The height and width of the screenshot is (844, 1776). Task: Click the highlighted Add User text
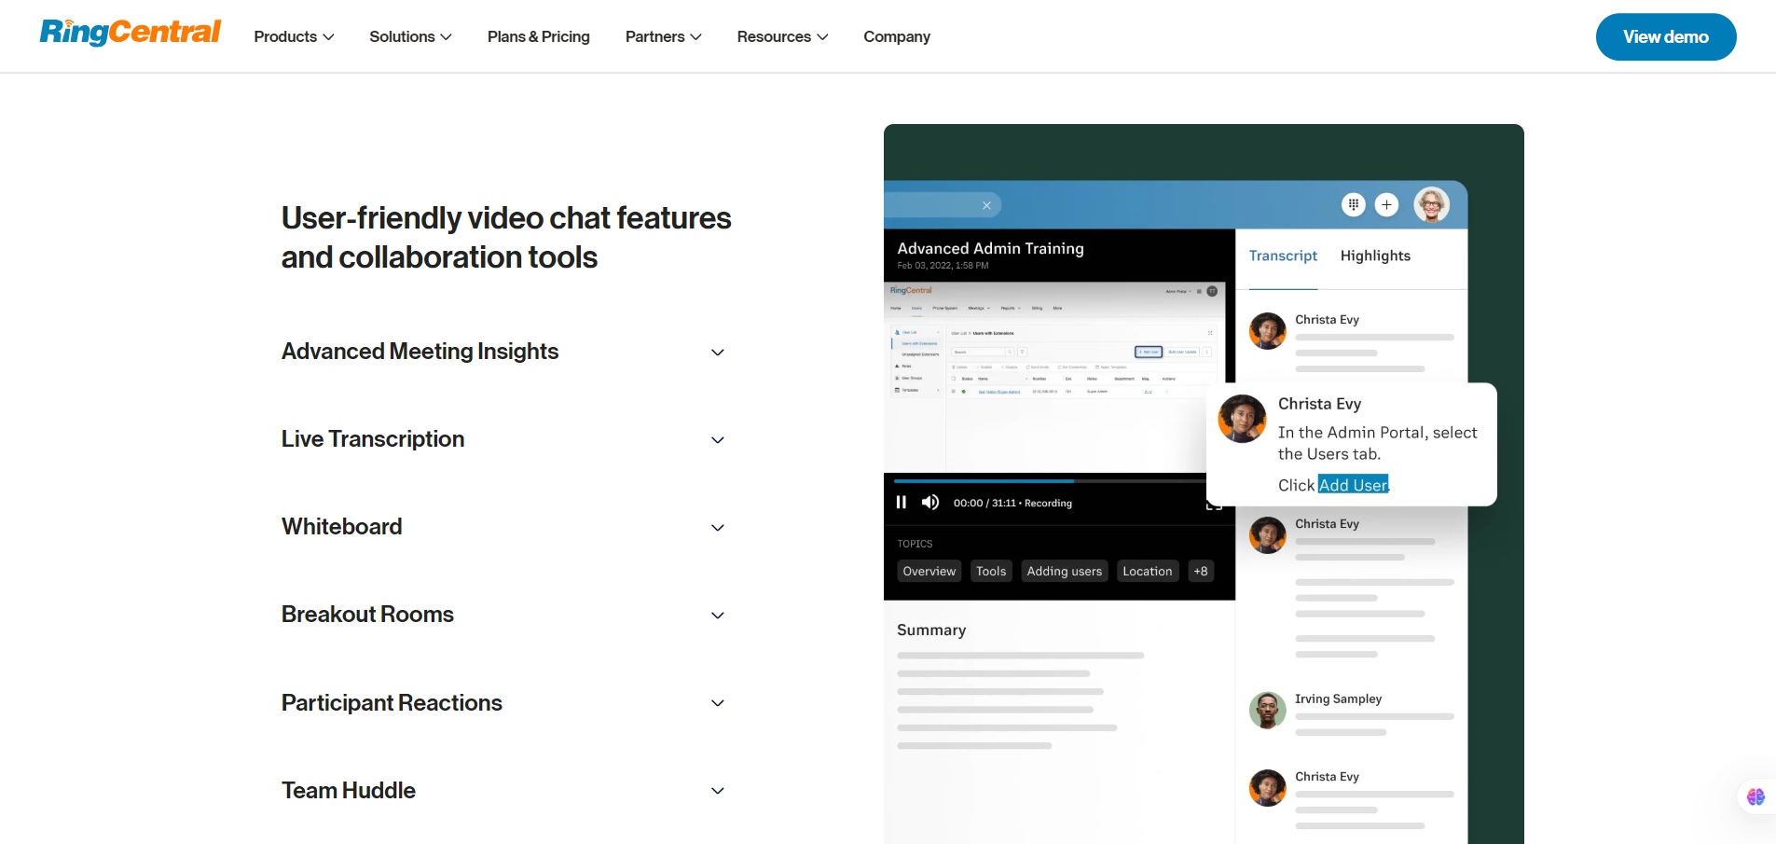pyautogui.click(x=1354, y=485)
